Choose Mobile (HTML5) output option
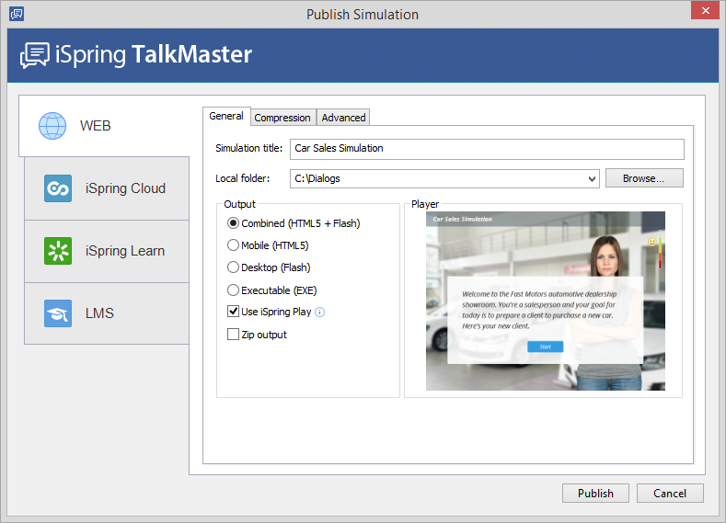726x523 pixels. pyautogui.click(x=234, y=245)
